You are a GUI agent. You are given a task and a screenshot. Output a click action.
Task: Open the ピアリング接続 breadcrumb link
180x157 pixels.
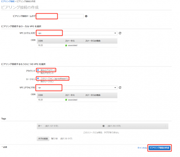(8, 1)
